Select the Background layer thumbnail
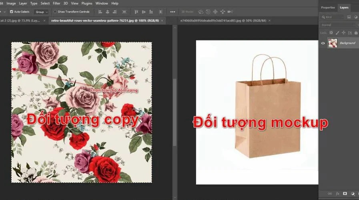 click(x=332, y=43)
